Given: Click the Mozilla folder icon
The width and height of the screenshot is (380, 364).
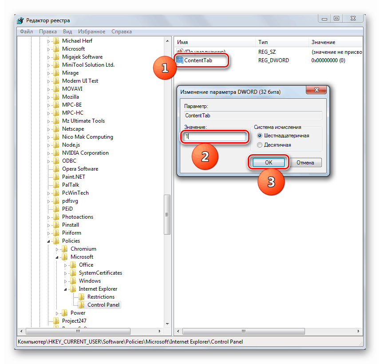Looking at the screenshot, I should pos(56,97).
